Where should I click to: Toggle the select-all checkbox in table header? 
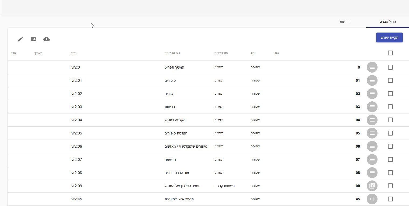tap(390, 53)
